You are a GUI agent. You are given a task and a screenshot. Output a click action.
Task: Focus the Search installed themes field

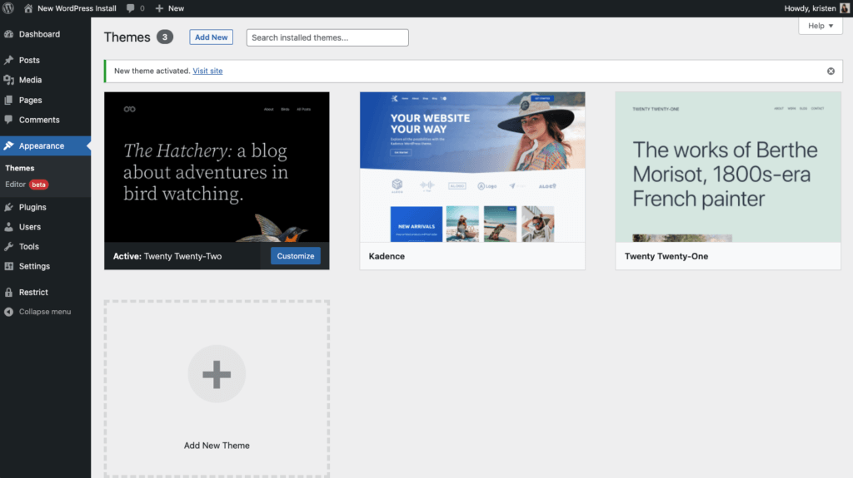(327, 37)
